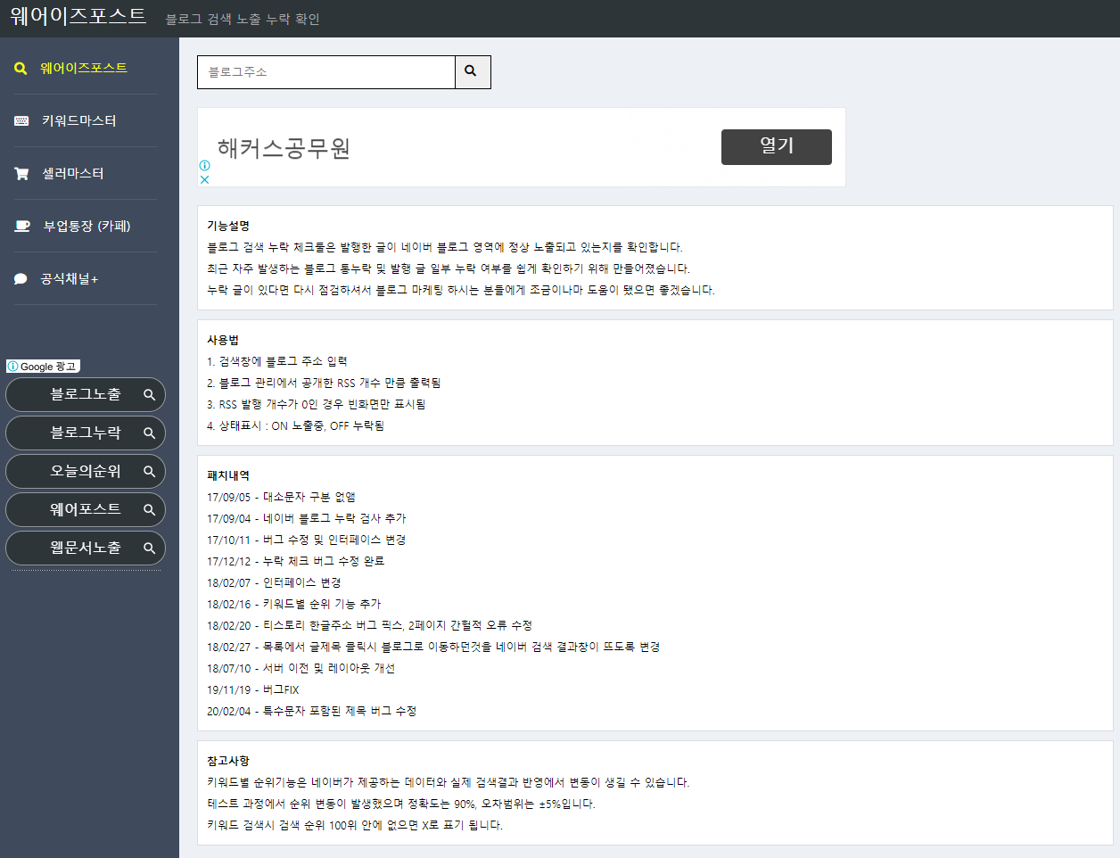Screen dimensions: 1120x858
Task: Click the patch entry '18/07/10 - 서버 이전 및 레이아웃 개선'
Action: coord(301,668)
